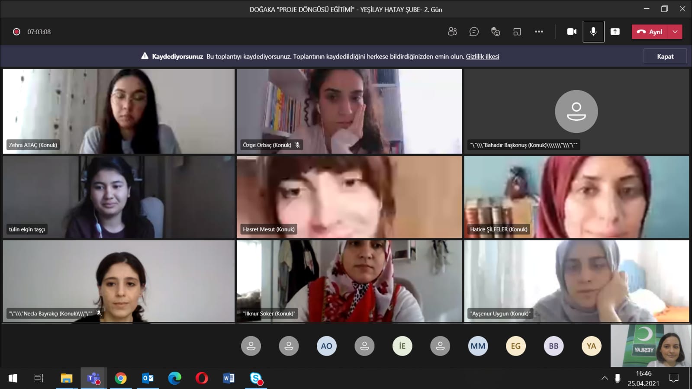Click the first gray default participant avatar

(251, 346)
